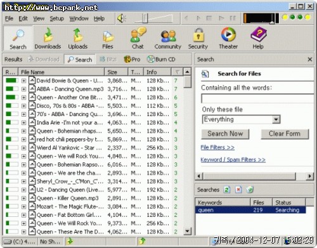Open the Window menu
Image resolution: width=317 pixels, height=248 pixels.
click(79, 18)
